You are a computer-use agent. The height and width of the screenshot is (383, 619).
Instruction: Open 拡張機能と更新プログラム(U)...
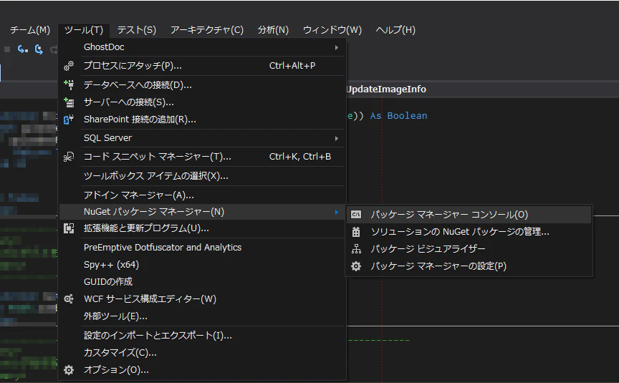[202, 228]
